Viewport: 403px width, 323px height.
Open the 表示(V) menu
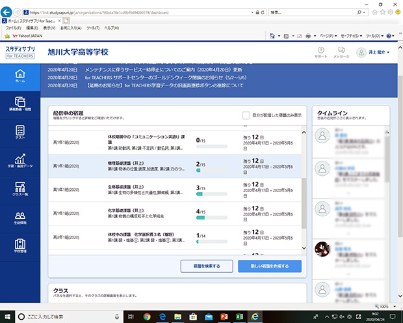(49, 28)
